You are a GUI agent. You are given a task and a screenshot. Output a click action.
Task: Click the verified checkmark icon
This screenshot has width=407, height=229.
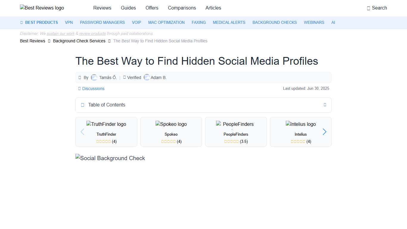[x=125, y=77]
